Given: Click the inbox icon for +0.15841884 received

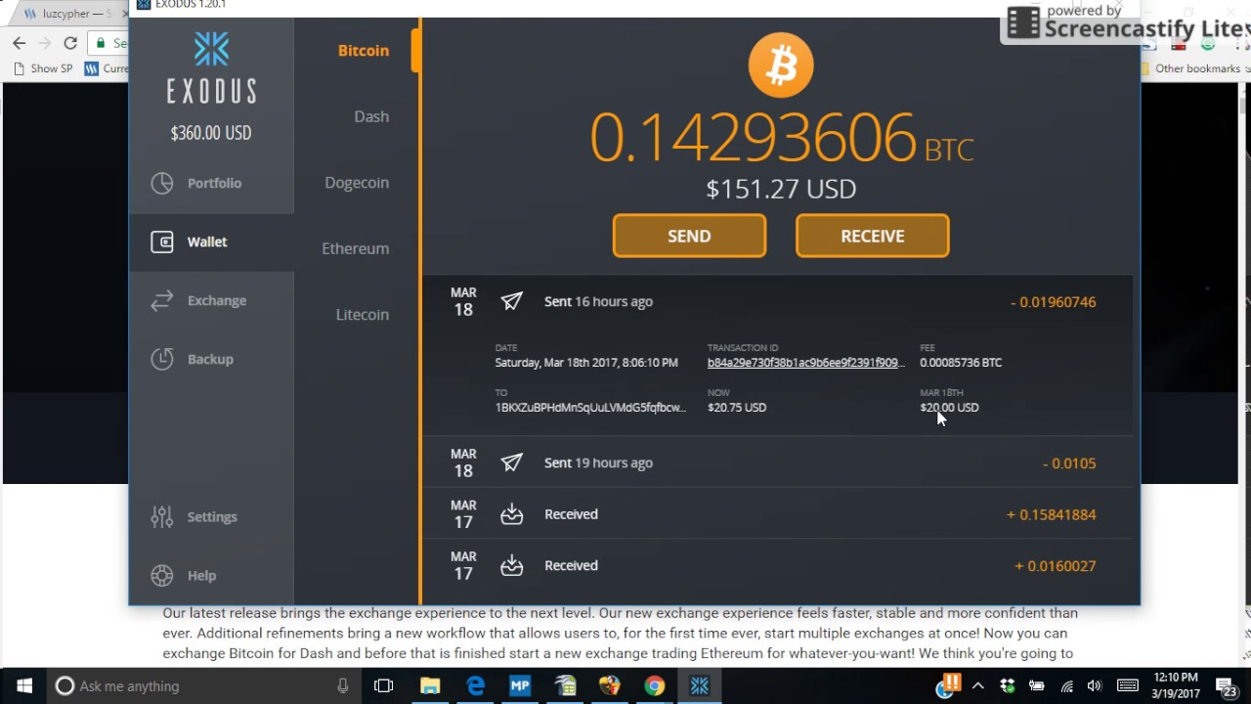Looking at the screenshot, I should click(511, 514).
